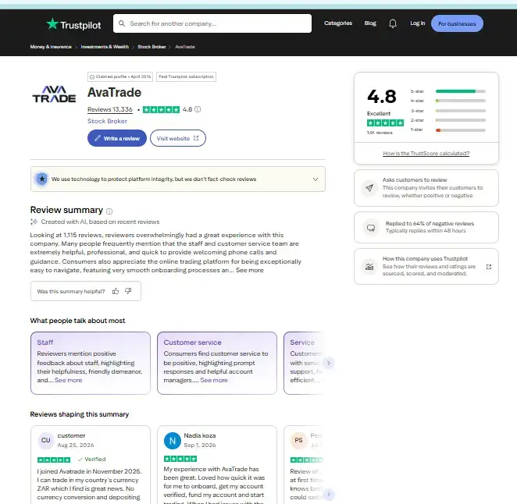Click the chart icon for How company uses Trustpilot
This screenshot has height=504, width=517.
[369, 267]
